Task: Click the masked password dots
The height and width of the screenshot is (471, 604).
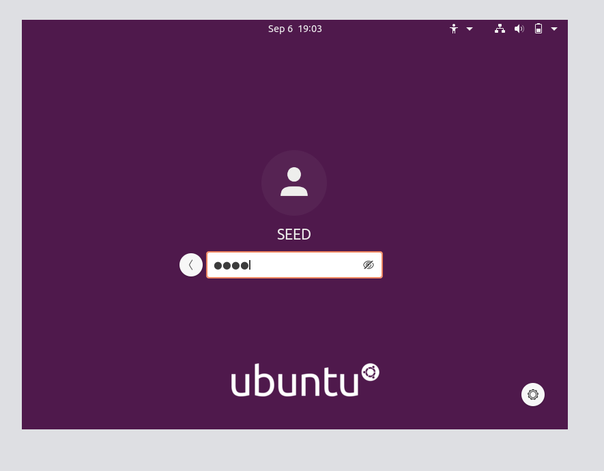Action: 231,266
